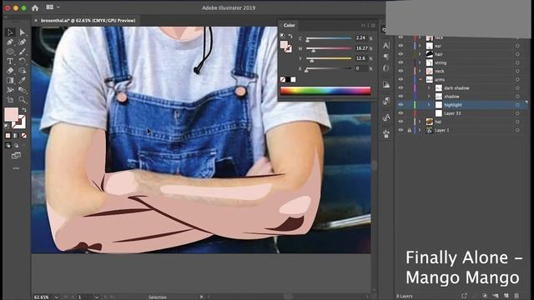The width and height of the screenshot is (534, 300).
Task: Expand the hair layer
Action: (420, 54)
